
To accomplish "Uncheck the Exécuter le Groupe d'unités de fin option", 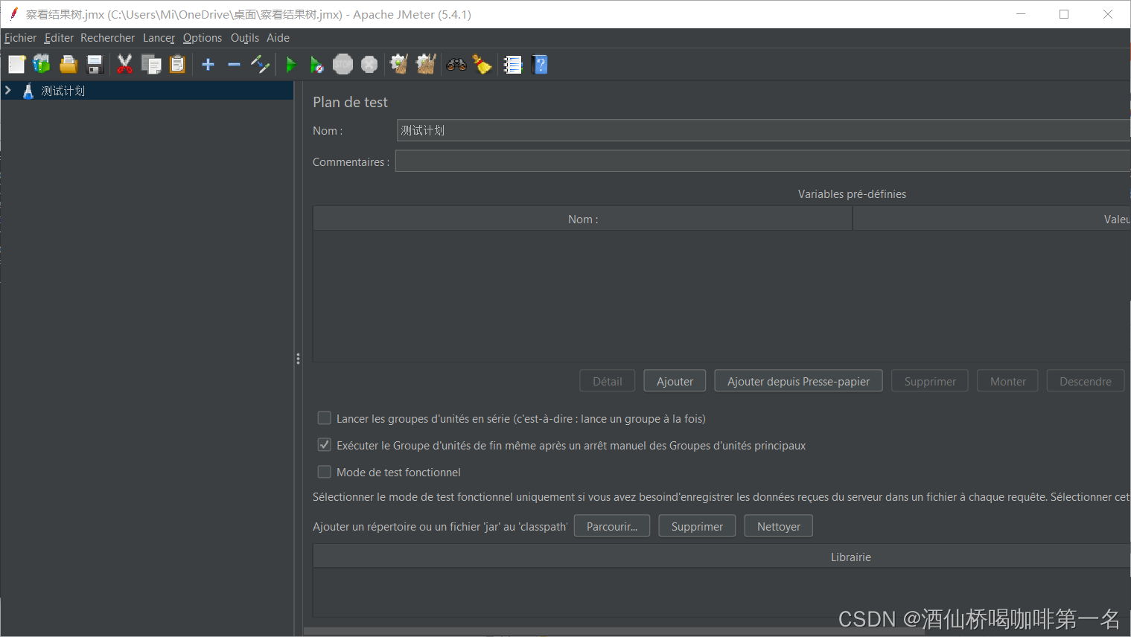I will coord(325,445).
